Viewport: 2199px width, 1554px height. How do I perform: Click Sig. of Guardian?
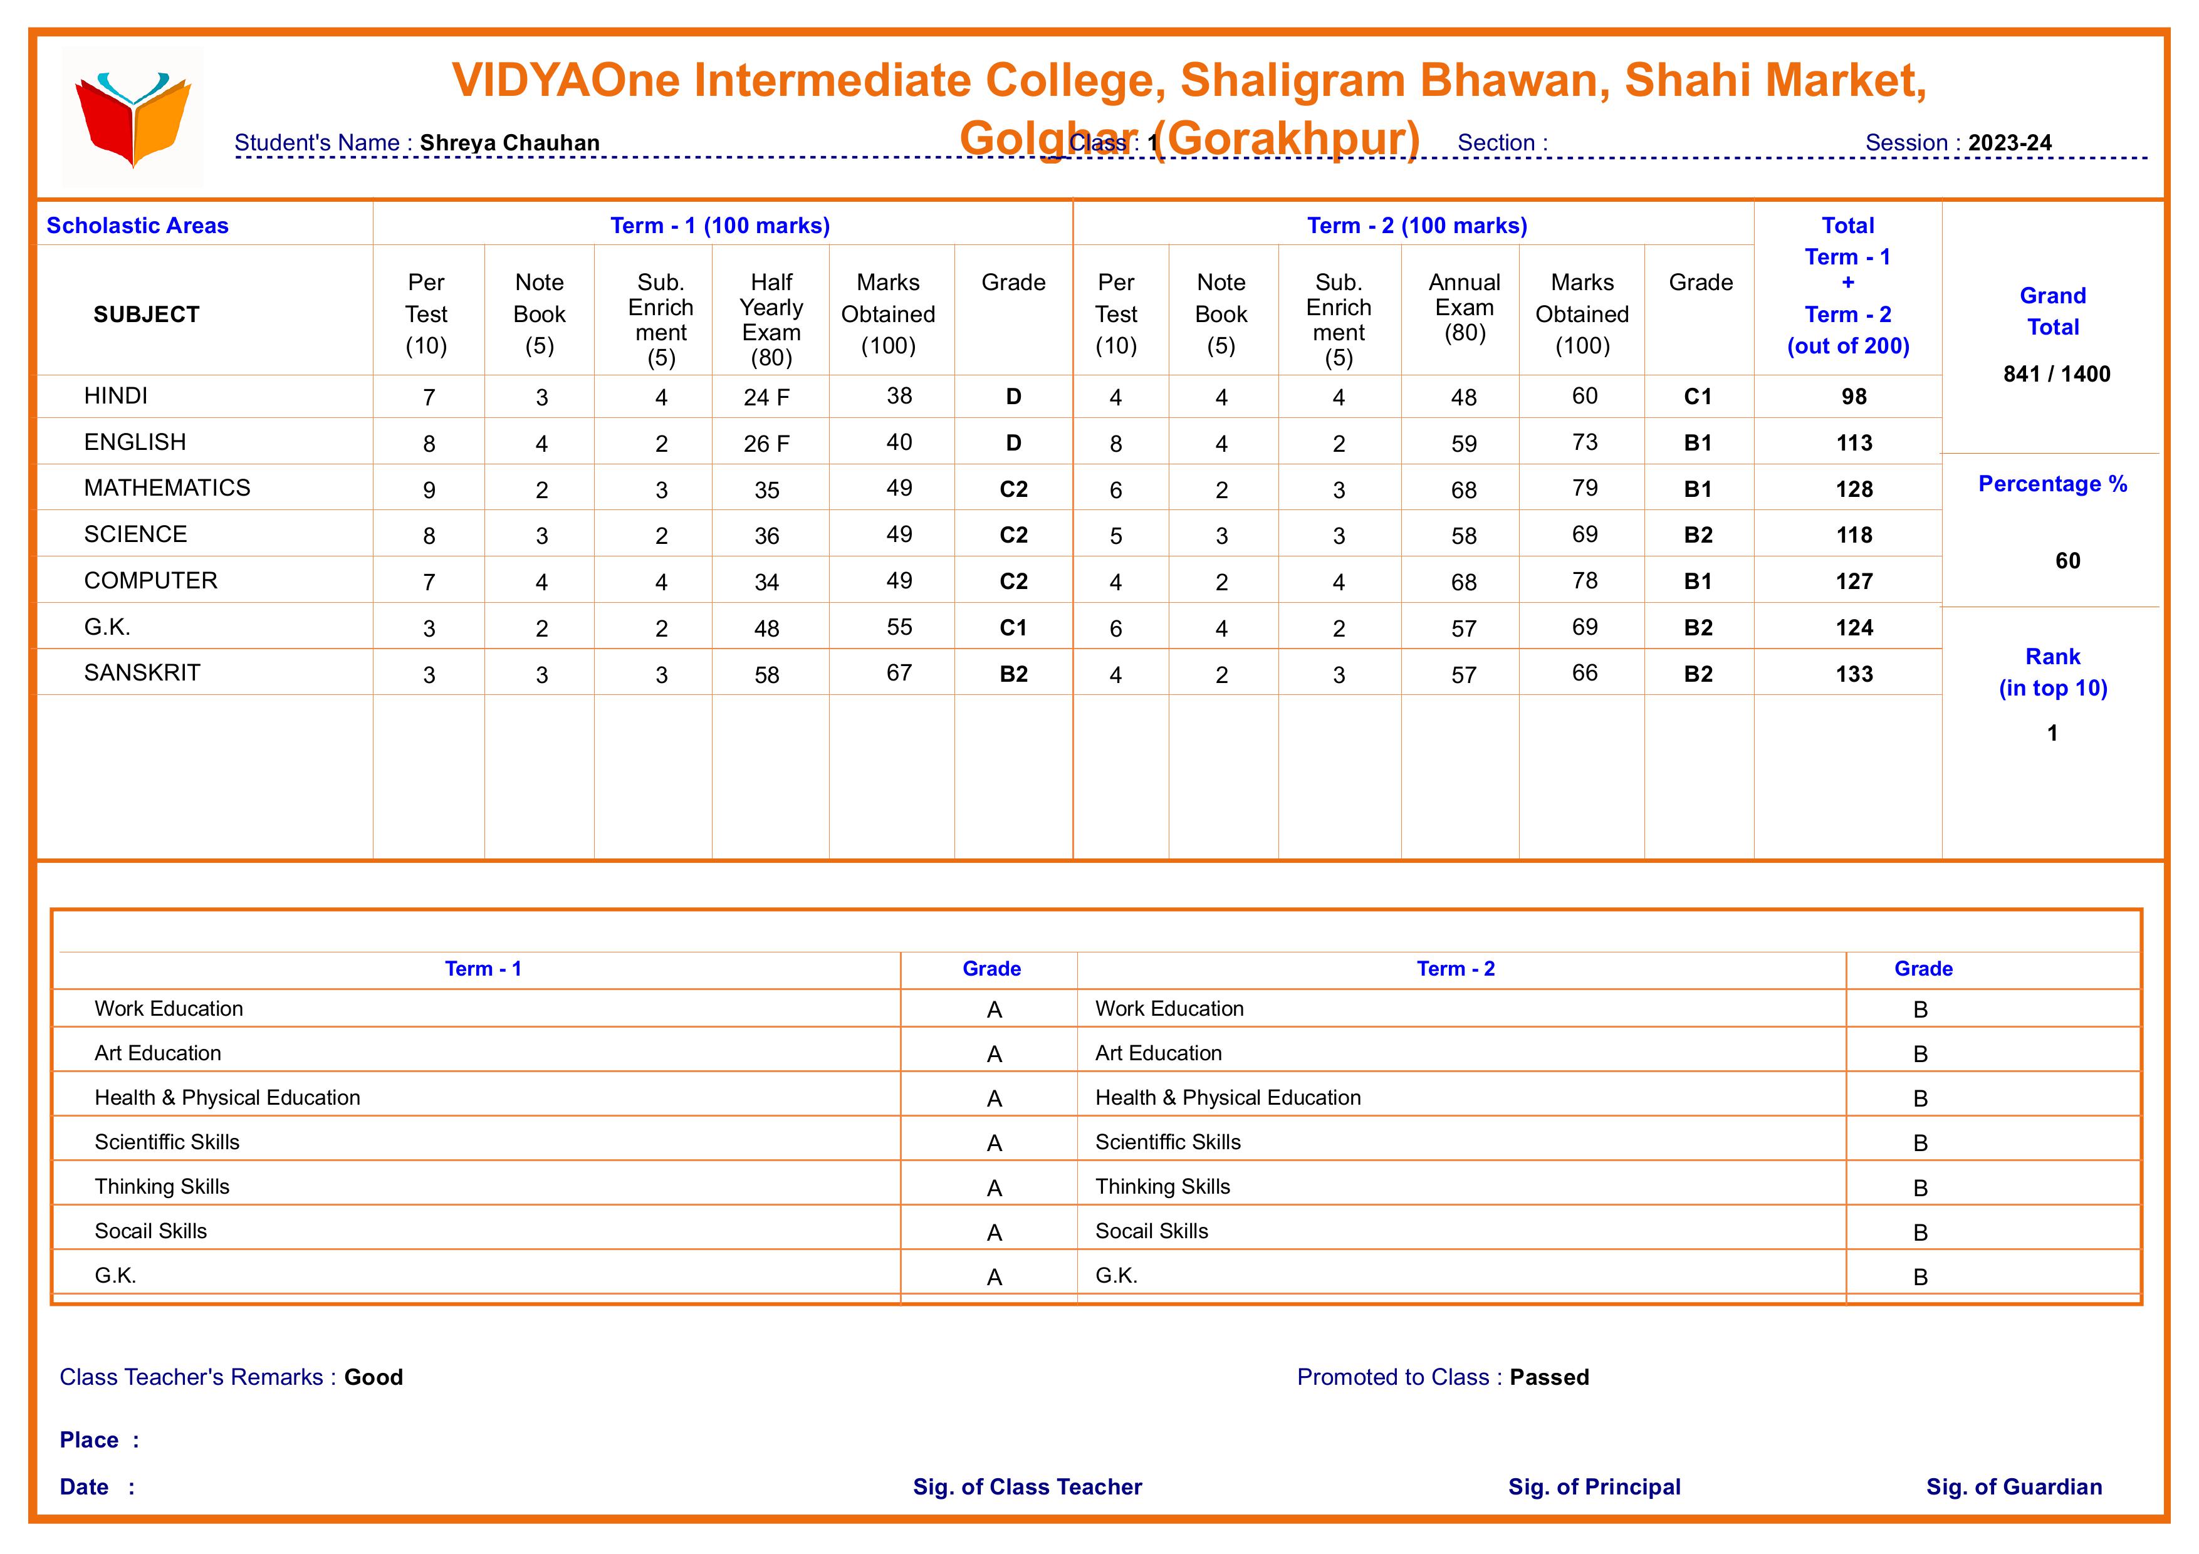coord(2014,1486)
